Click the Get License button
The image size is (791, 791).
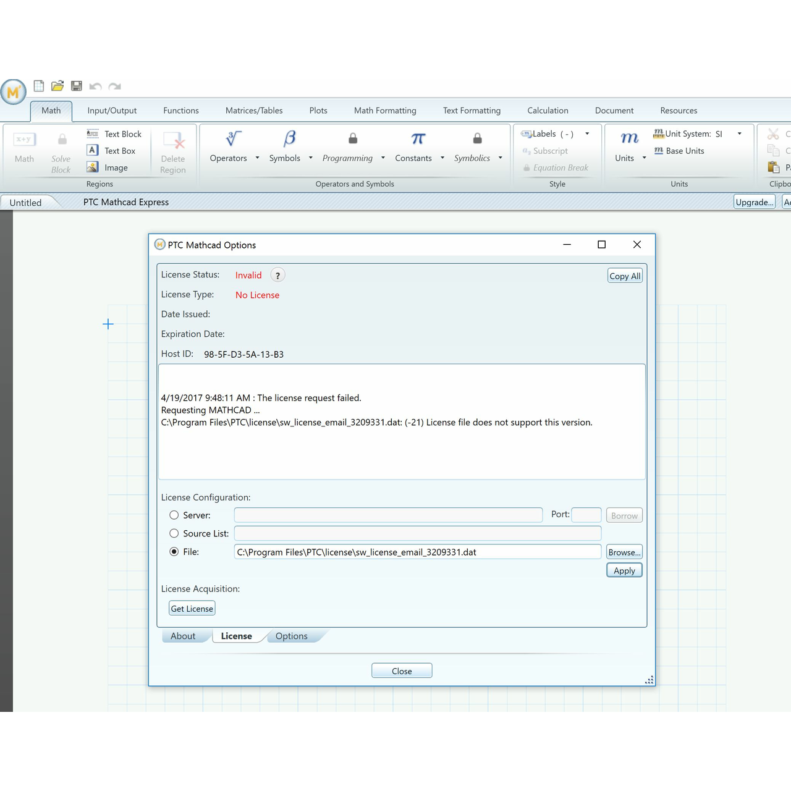coord(192,609)
